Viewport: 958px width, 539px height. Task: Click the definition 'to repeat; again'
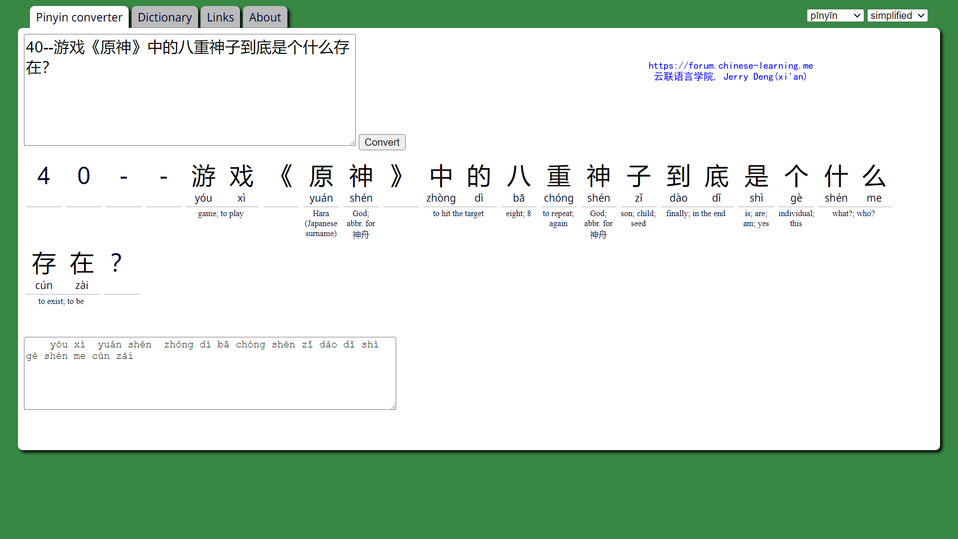(558, 219)
